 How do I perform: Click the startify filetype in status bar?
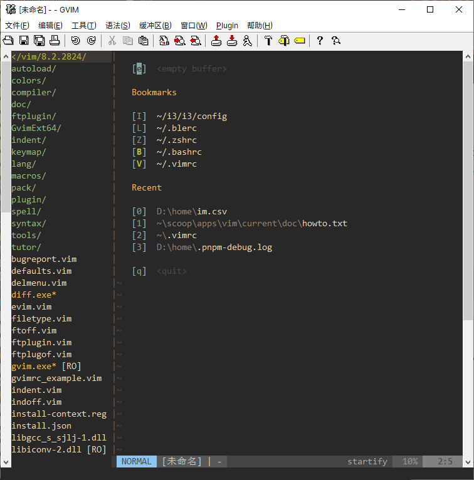[367, 461]
